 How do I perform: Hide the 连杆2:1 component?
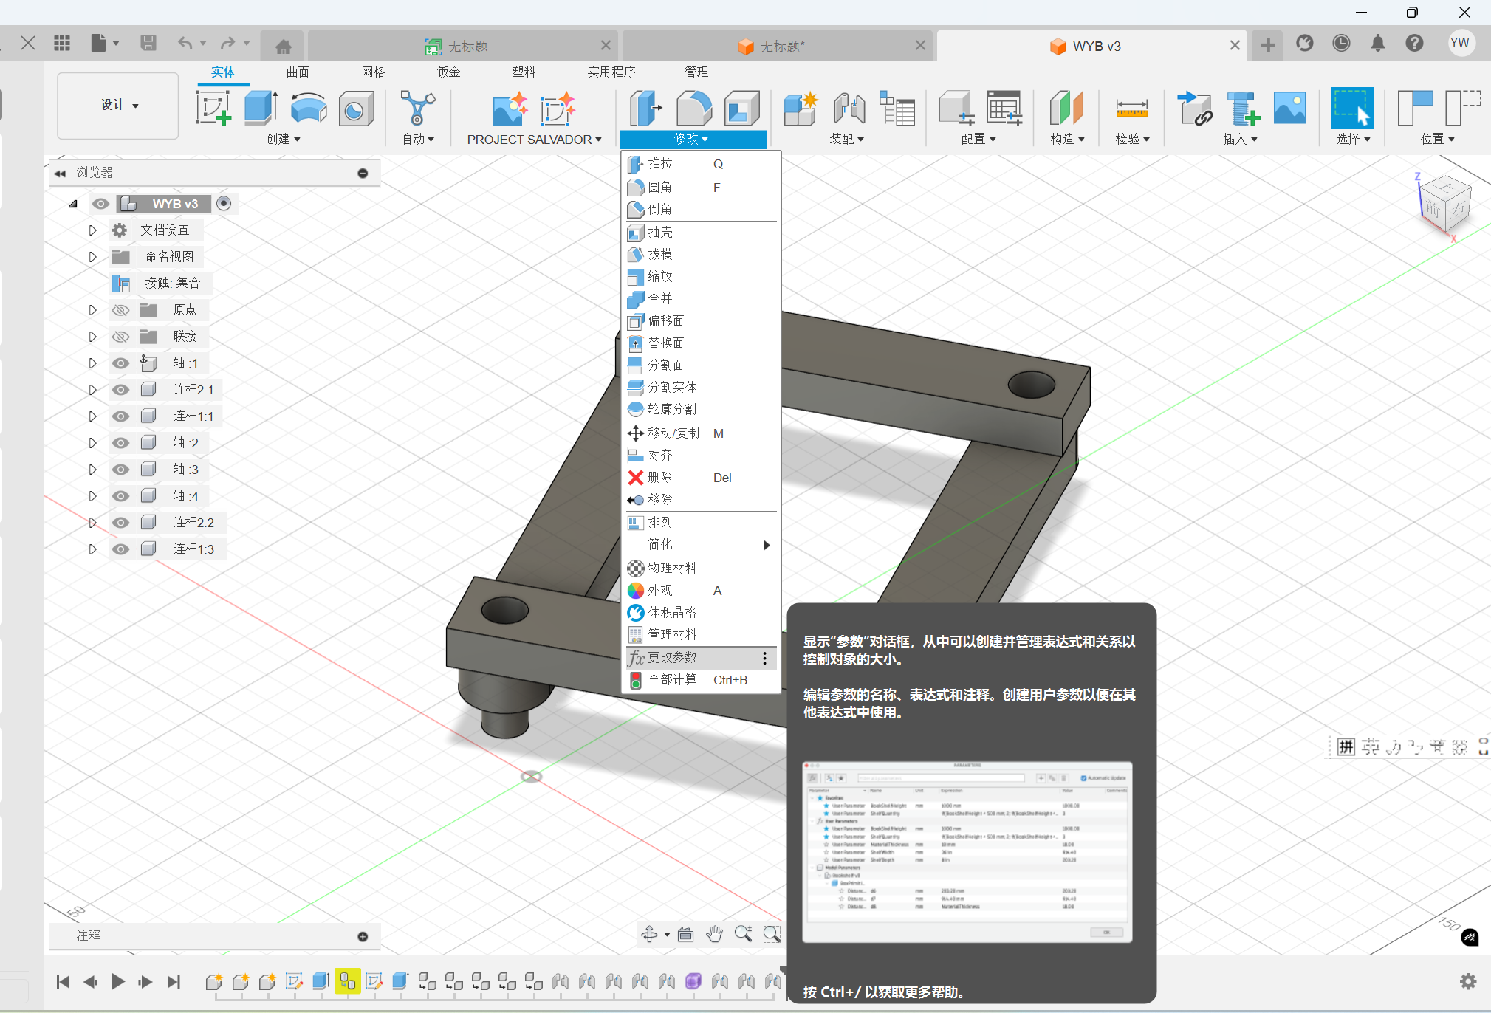pyautogui.click(x=120, y=390)
